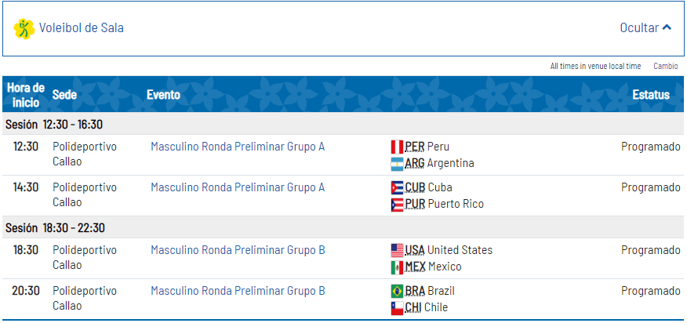
Task: Select the Sesión 18:30 - 22:30 row
Action: tap(343, 228)
